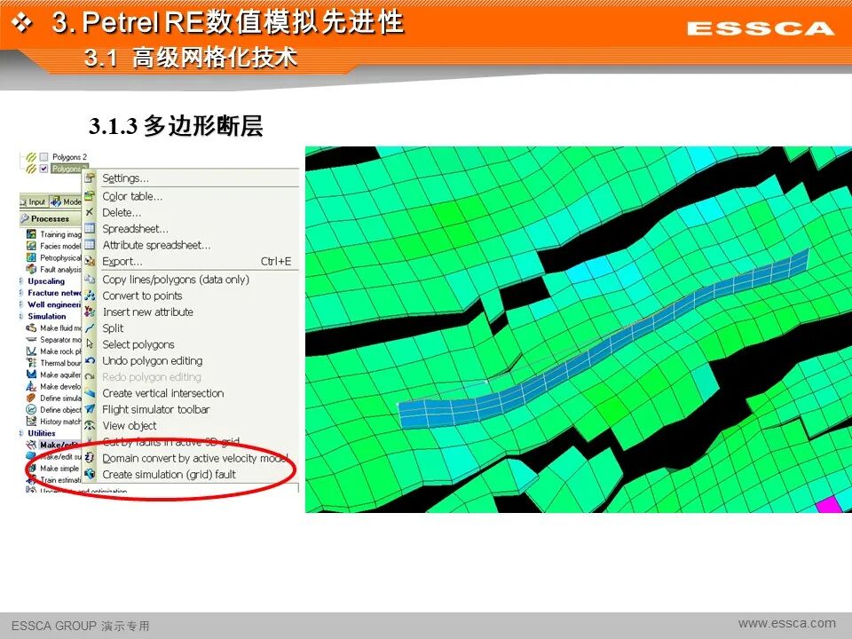Click the magenta grid cell in 3D view

pos(830,504)
